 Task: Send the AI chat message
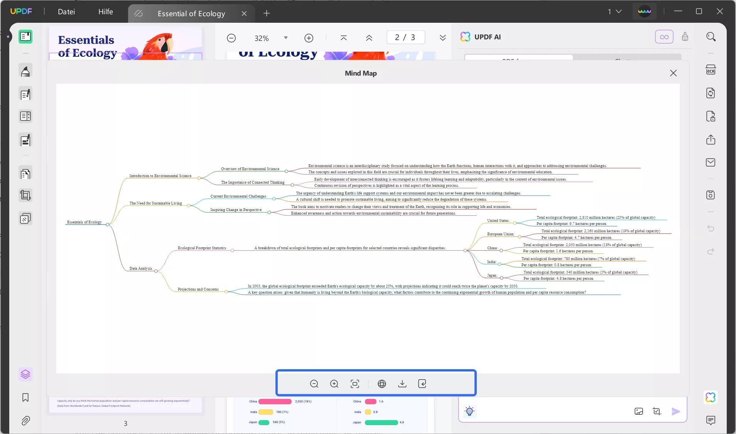tap(676, 411)
